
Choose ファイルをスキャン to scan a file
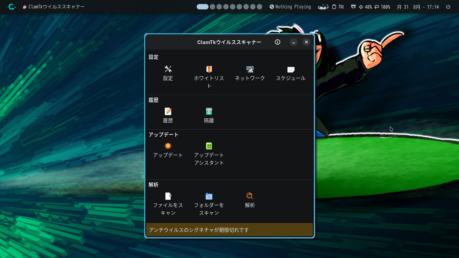(x=168, y=204)
